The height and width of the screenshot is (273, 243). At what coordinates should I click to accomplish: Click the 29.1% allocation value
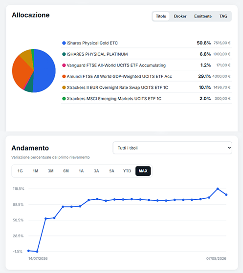[204, 76]
